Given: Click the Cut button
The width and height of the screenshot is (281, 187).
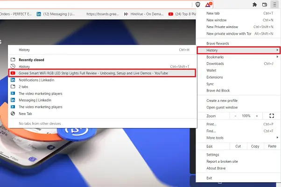Looking at the screenshot, I should coord(238,146).
